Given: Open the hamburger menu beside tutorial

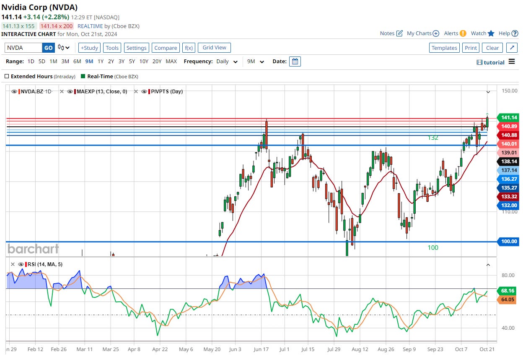Looking at the screenshot, I should (x=512, y=62).
